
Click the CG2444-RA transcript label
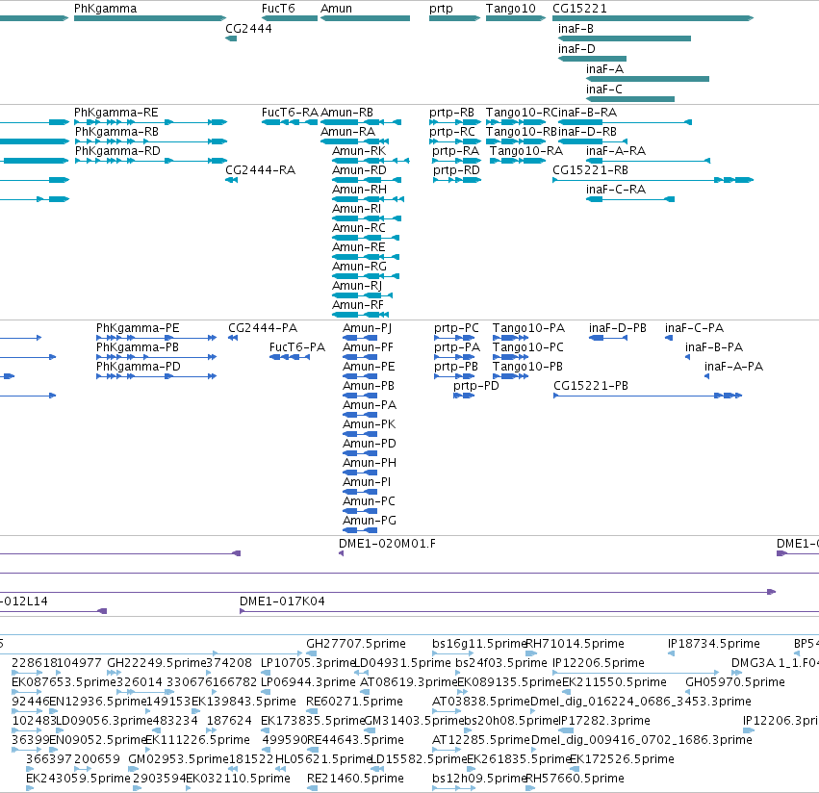[260, 170]
